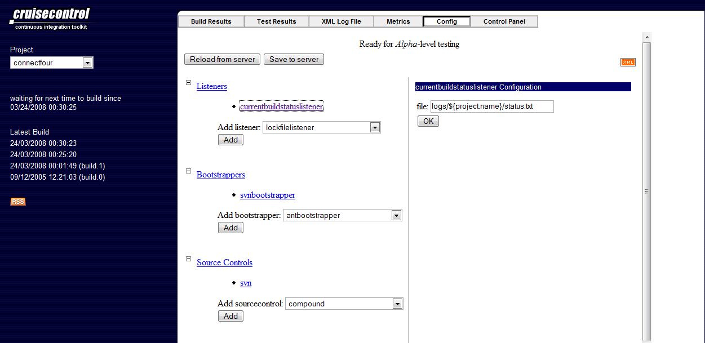
Task: Click the orange RSS feed icon
Action: pyautogui.click(x=18, y=202)
